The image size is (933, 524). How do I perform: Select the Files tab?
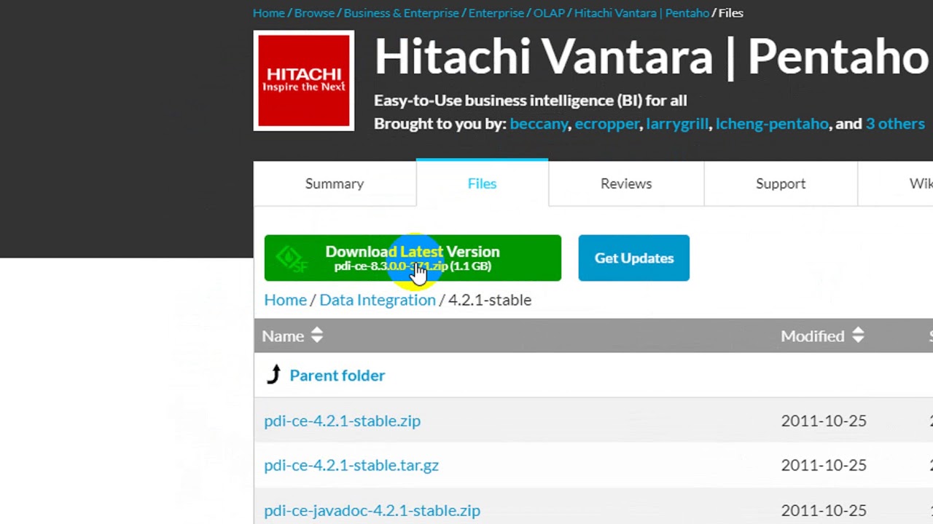click(482, 183)
